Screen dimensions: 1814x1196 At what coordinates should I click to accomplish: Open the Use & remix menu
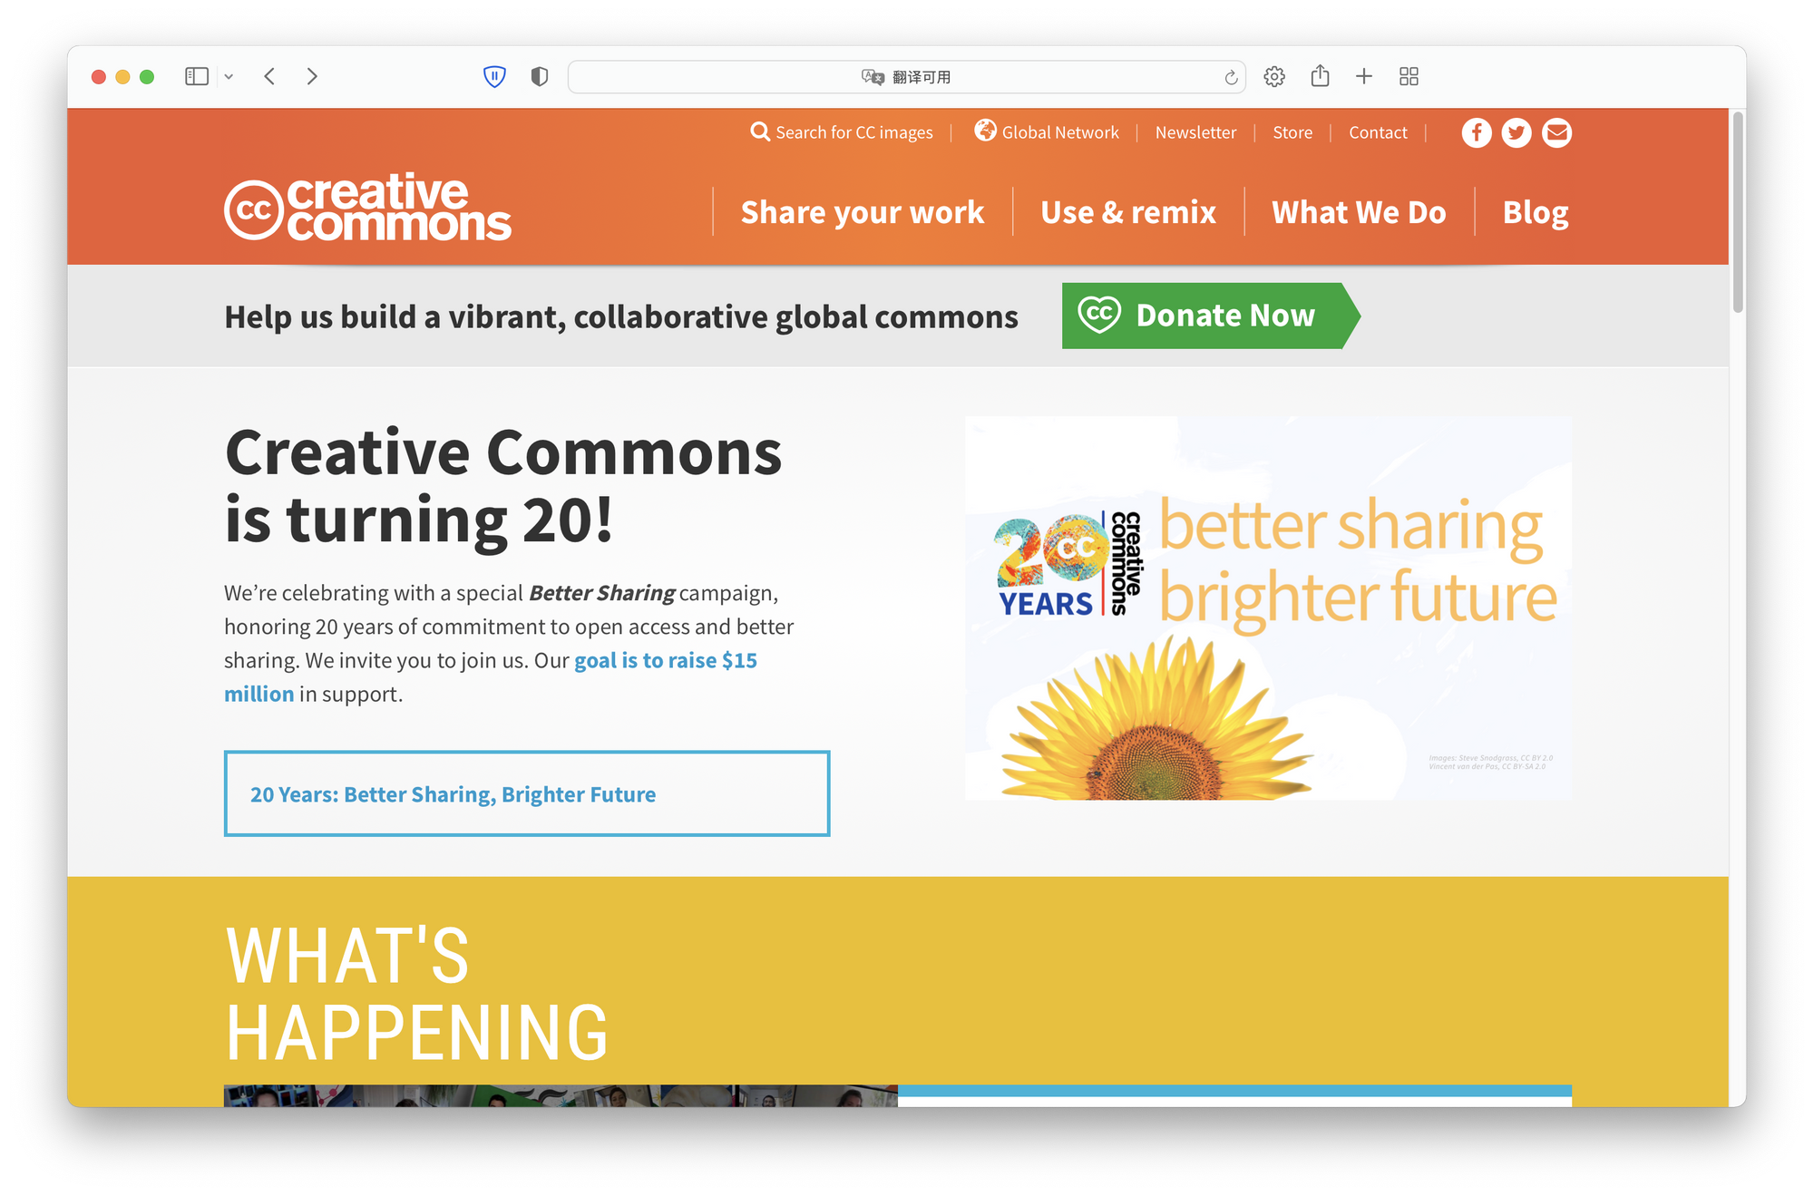click(x=1128, y=212)
